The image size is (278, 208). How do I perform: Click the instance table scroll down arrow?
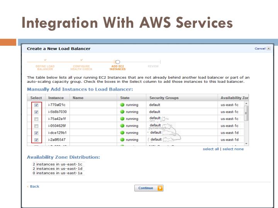[x=246, y=144]
